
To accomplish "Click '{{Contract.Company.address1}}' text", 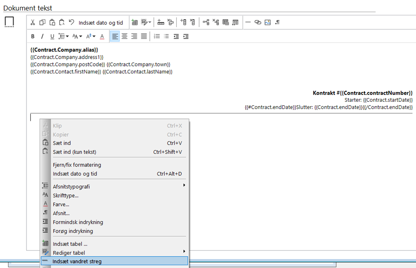I will tap(67, 57).
